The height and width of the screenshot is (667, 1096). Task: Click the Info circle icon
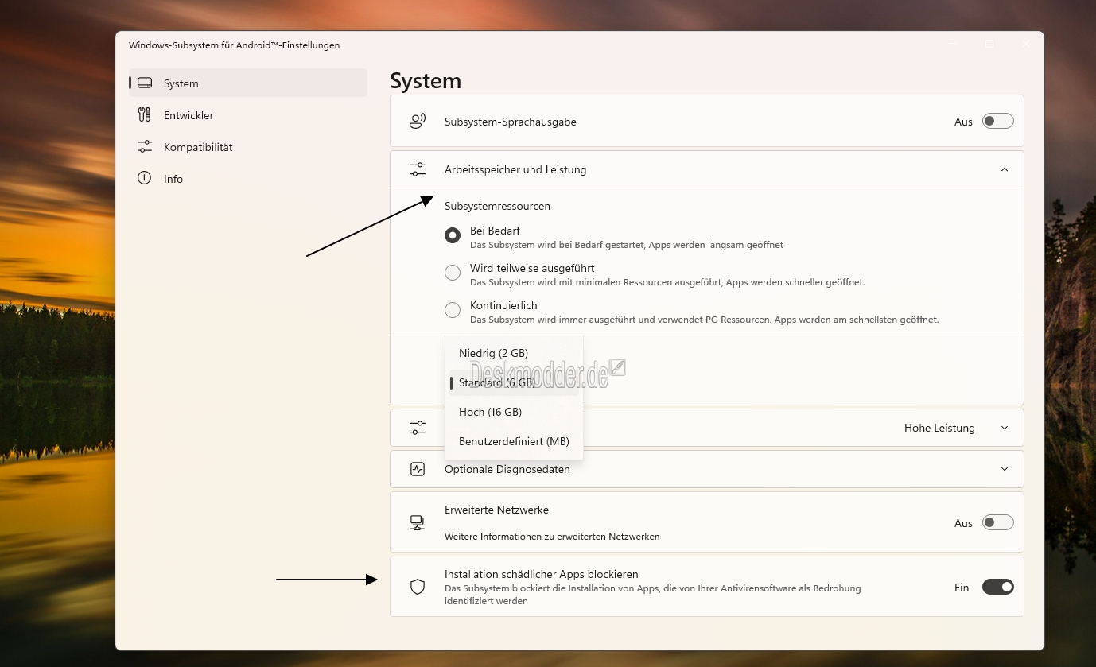(x=144, y=179)
